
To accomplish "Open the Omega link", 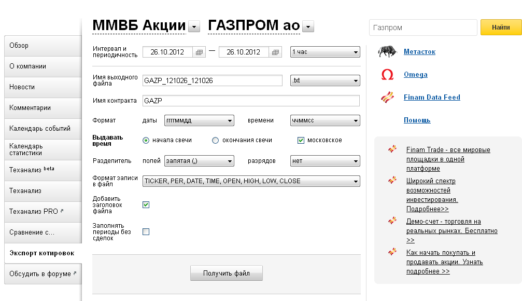I will click(x=415, y=74).
